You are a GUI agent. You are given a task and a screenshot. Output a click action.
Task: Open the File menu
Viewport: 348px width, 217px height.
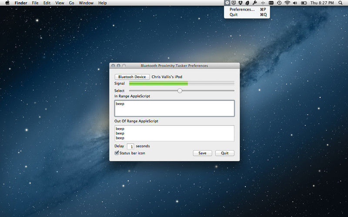[35, 3]
